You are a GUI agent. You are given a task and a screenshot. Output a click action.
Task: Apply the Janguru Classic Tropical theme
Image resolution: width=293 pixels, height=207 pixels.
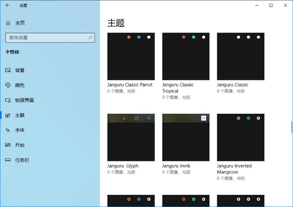click(x=186, y=56)
